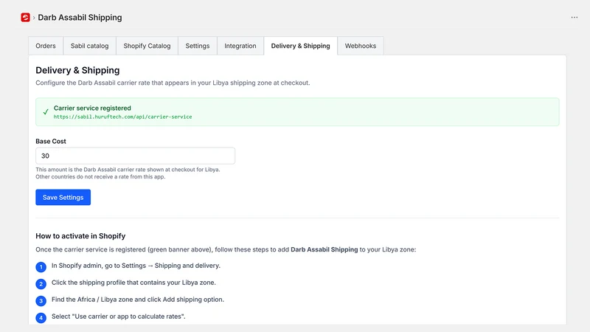Focus the Base Cost input field

click(136, 156)
